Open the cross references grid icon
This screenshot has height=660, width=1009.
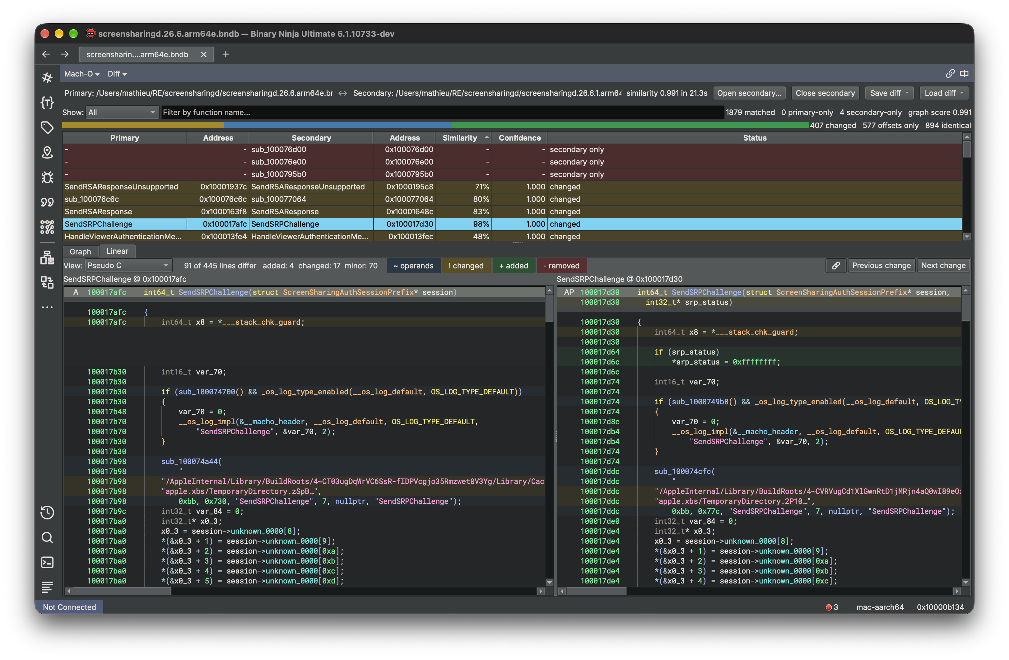click(47, 227)
